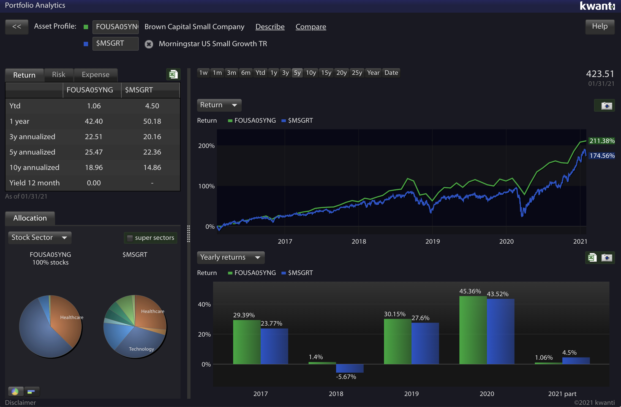Select the 1m time range
Screen dimensions: 621x407
pyautogui.click(x=217, y=73)
